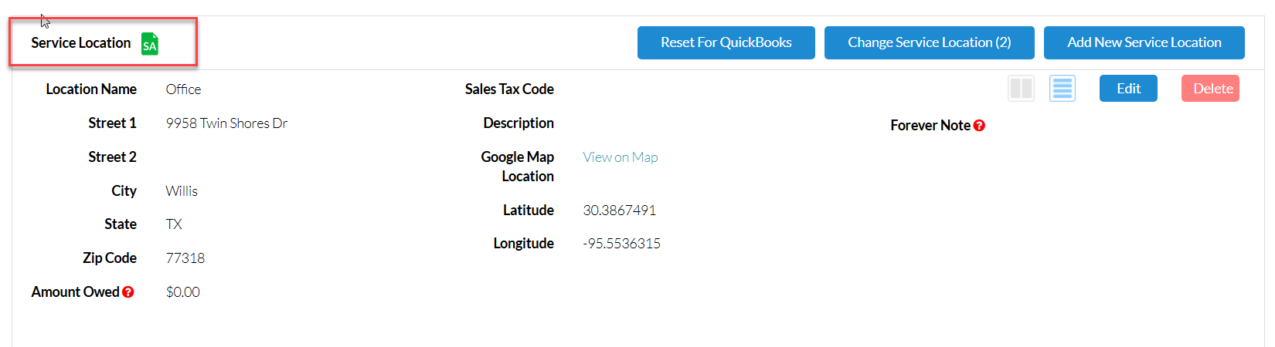Click the green SA service agreement icon
The width and height of the screenshot is (1275, 347).
(x=150, y=44)
